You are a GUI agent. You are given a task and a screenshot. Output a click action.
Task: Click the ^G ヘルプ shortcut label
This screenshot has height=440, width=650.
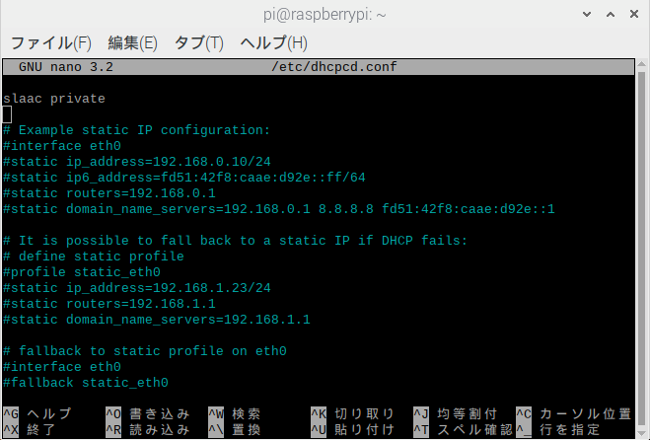pyautogui.click(x=37, y=414)
